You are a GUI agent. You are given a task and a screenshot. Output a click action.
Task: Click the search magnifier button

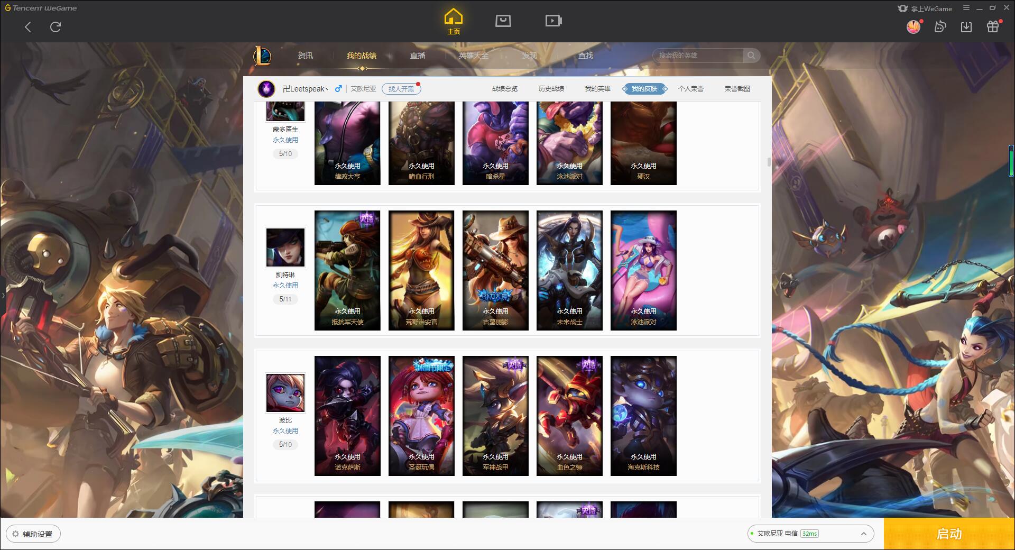(x=751, y=56)
